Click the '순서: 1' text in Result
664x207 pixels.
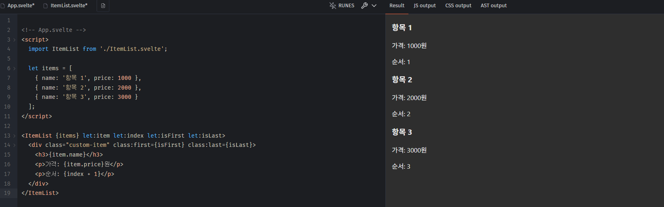click(x=401, y=62)
